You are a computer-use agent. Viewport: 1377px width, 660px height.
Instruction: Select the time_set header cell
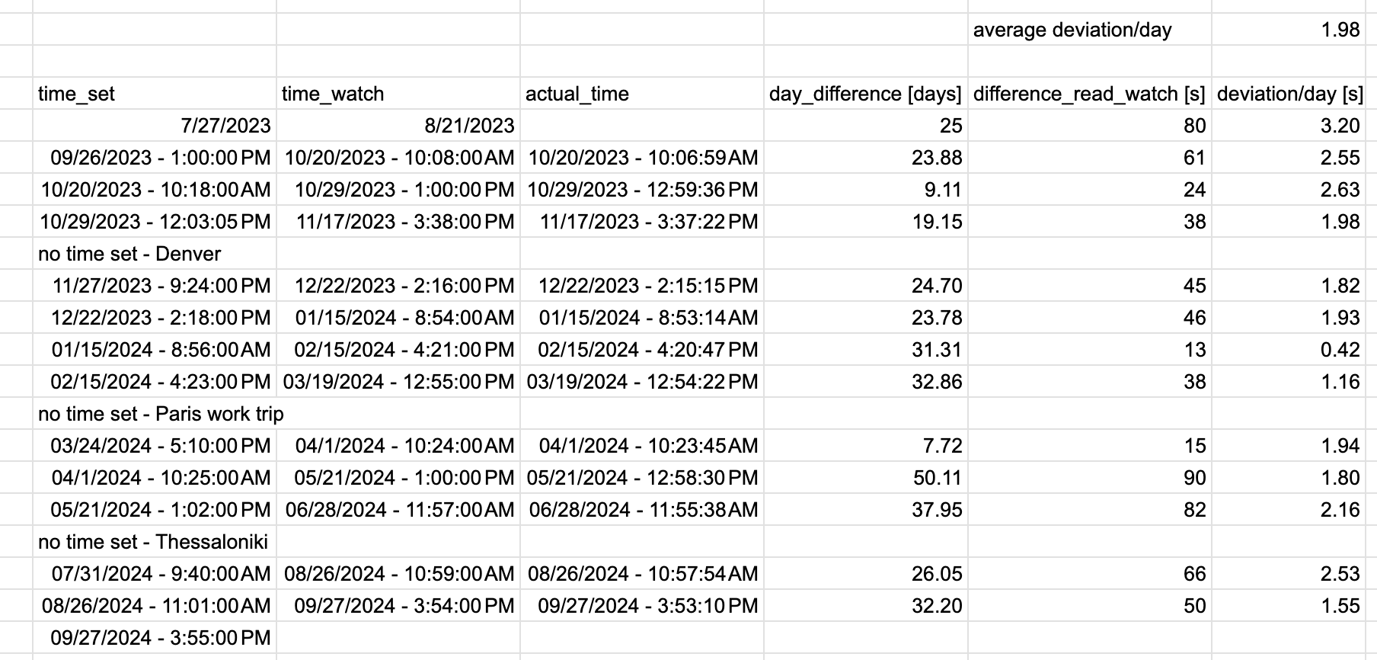click(155, 94)
